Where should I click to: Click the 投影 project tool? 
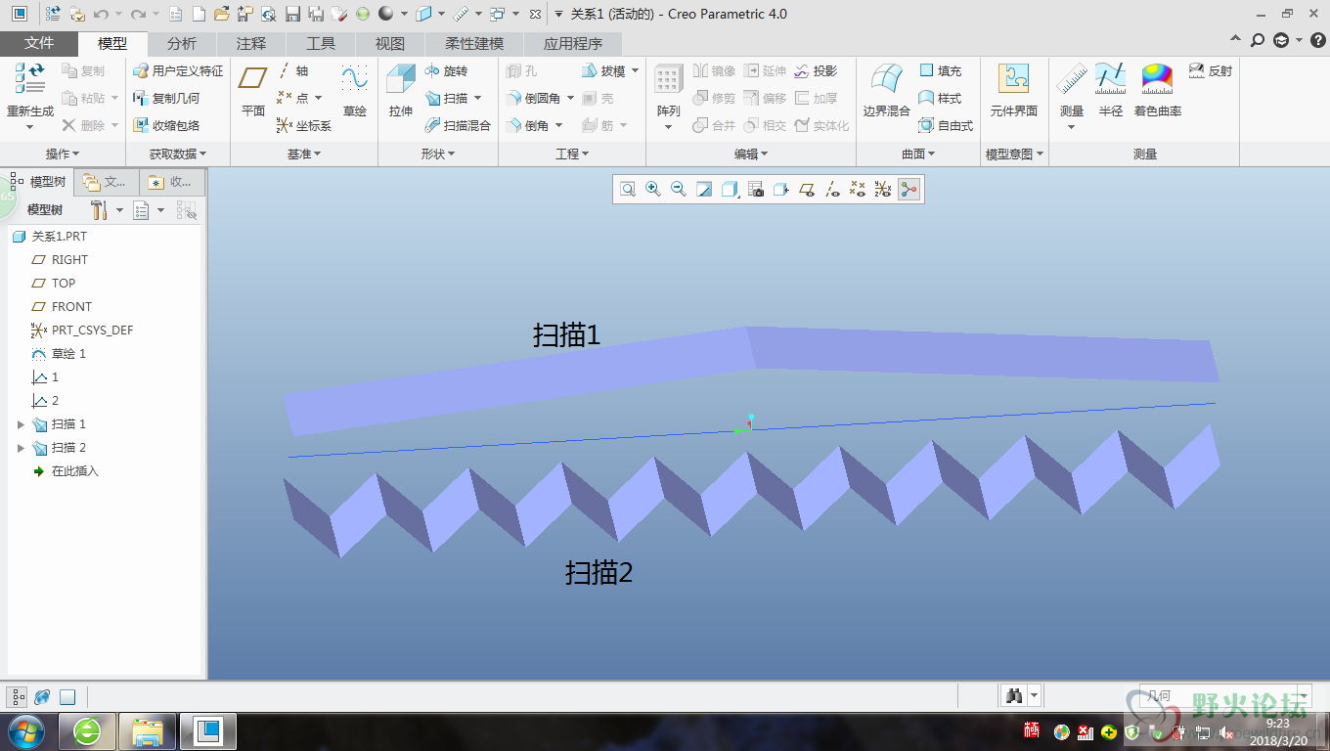[x=816, y=71]
